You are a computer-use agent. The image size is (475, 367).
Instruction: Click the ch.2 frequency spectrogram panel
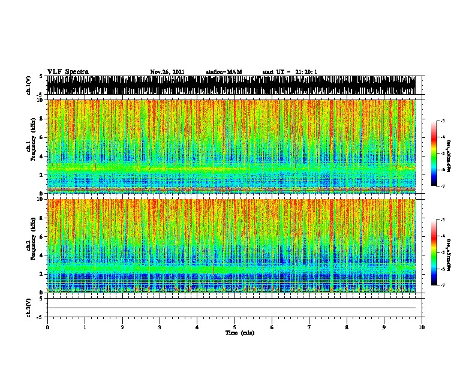tap(231, 246)
